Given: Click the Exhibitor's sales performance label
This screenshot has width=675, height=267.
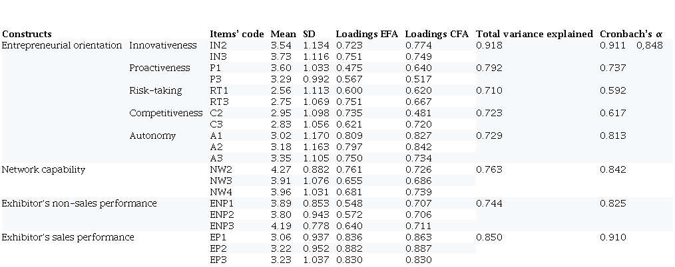Looking at the screenshot, I should 68,237.
